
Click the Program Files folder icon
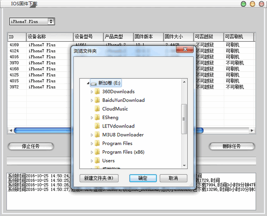[97, 144]
